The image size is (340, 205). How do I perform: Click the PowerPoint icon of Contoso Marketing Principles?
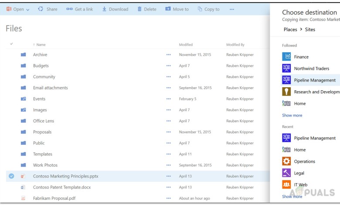click(23, 176)
